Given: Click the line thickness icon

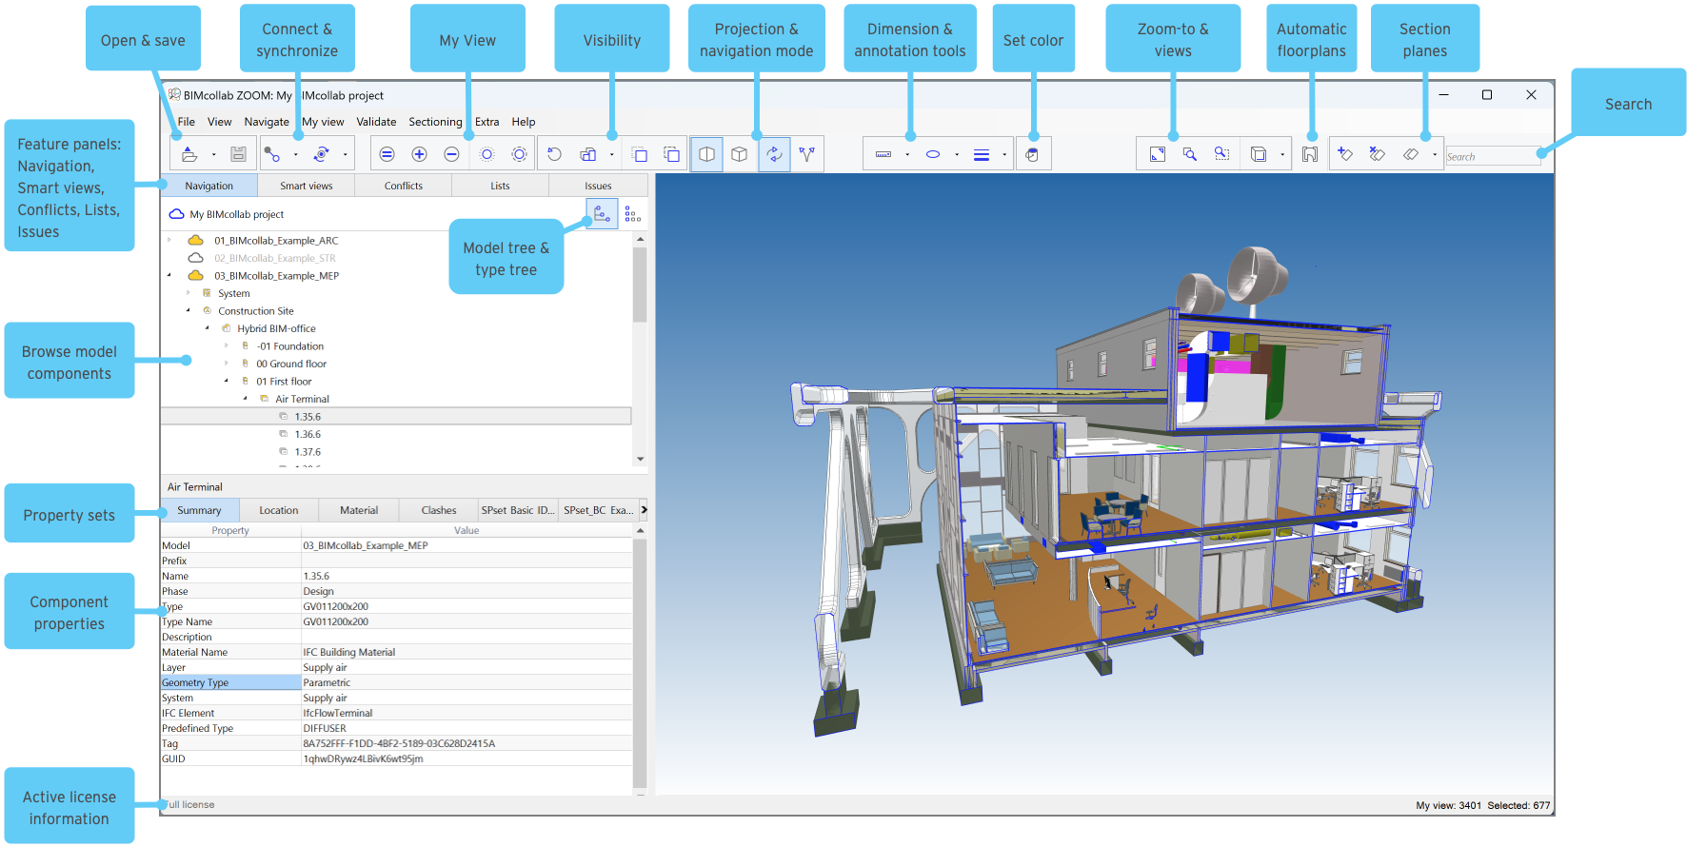Looking at the screenshot, I should pyautogui.click(x=982, y=154).
